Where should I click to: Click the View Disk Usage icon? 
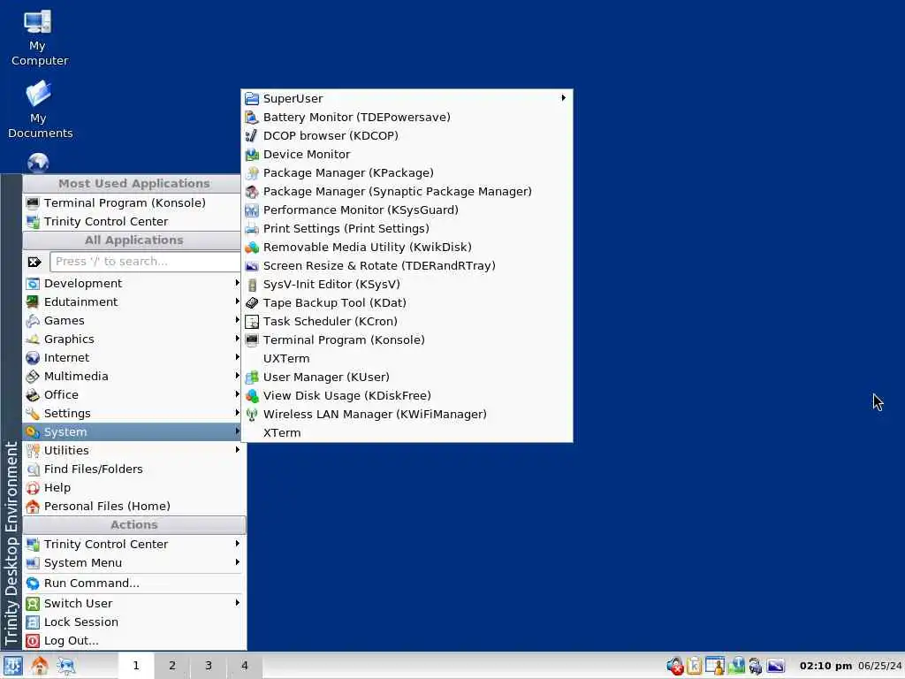pyautogui.click(x=252, y=395)
